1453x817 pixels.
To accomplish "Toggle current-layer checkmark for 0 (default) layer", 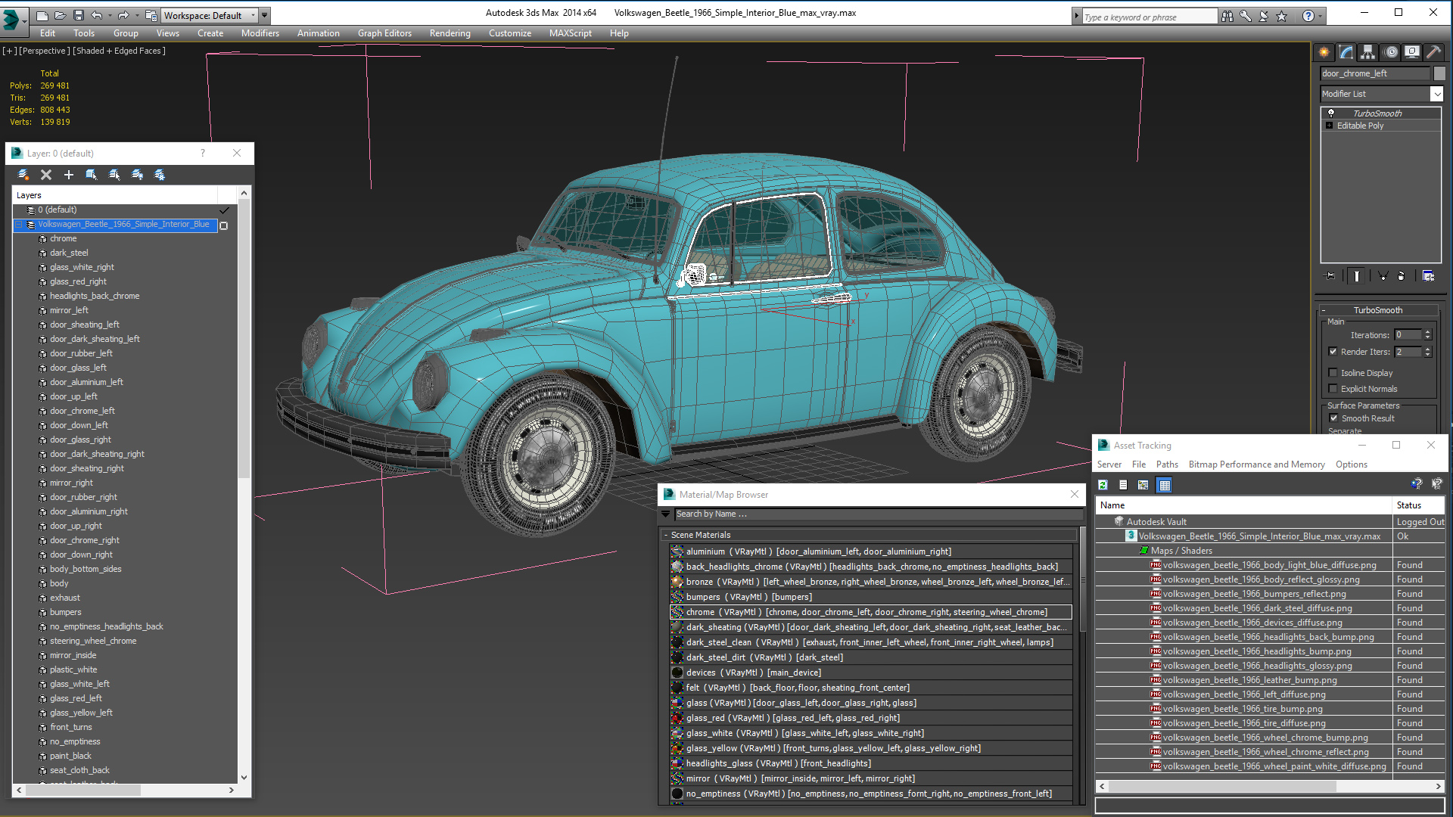I will 224,210.
